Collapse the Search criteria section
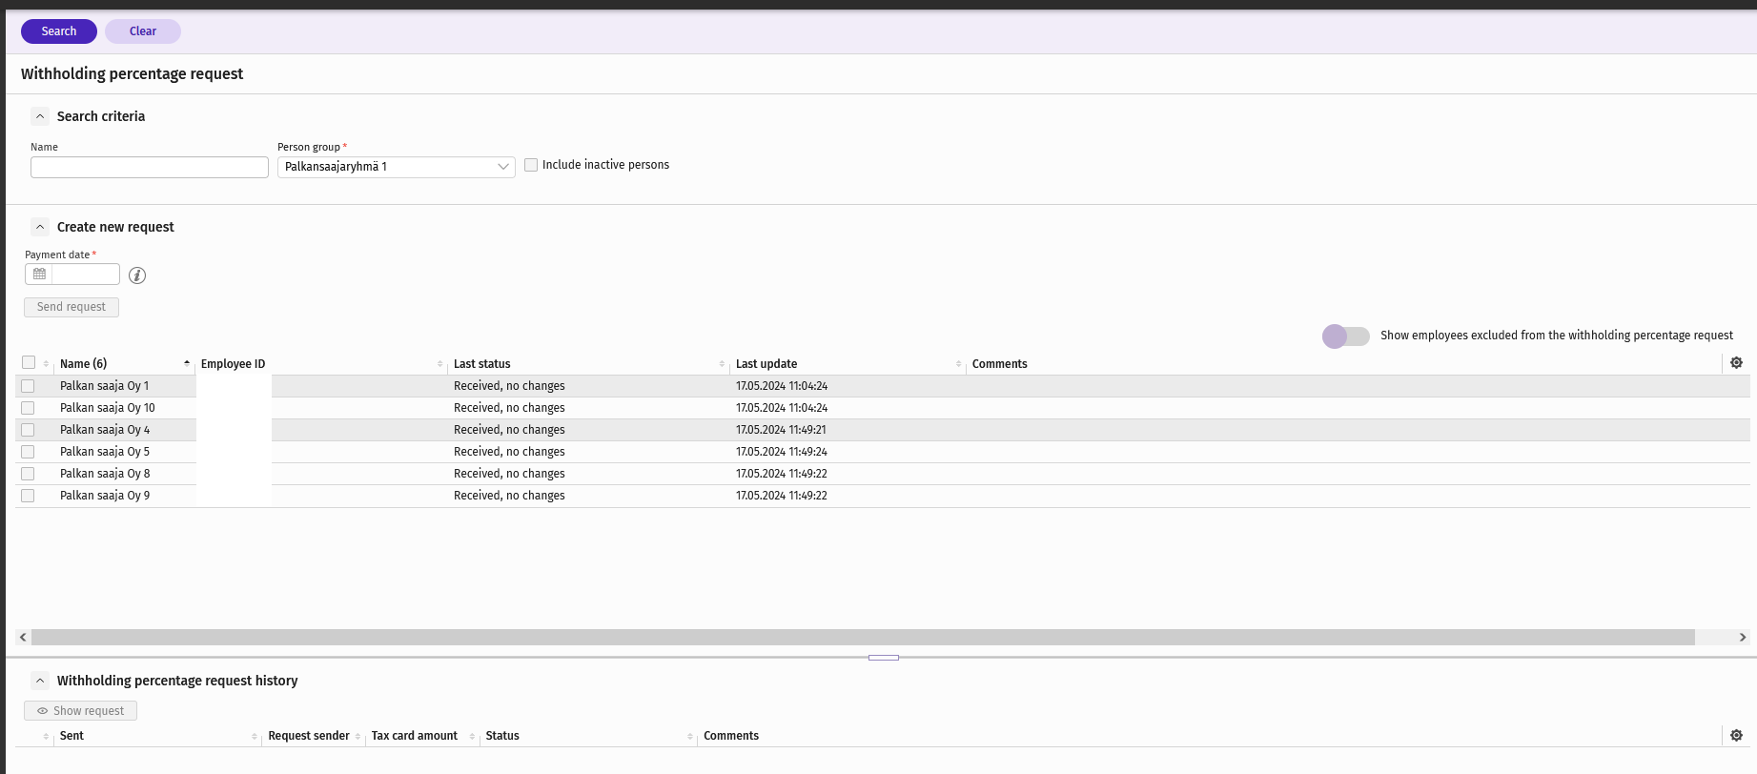Screen dimensions: 1757x774 [x=40, y=116]
